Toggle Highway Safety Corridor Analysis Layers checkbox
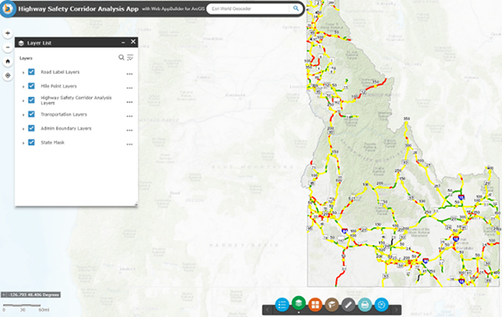Viewport: 502px width, 317px height. pyautogui.click(x=32, y=100)
